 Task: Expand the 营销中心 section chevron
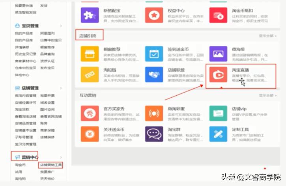point(61,157)
